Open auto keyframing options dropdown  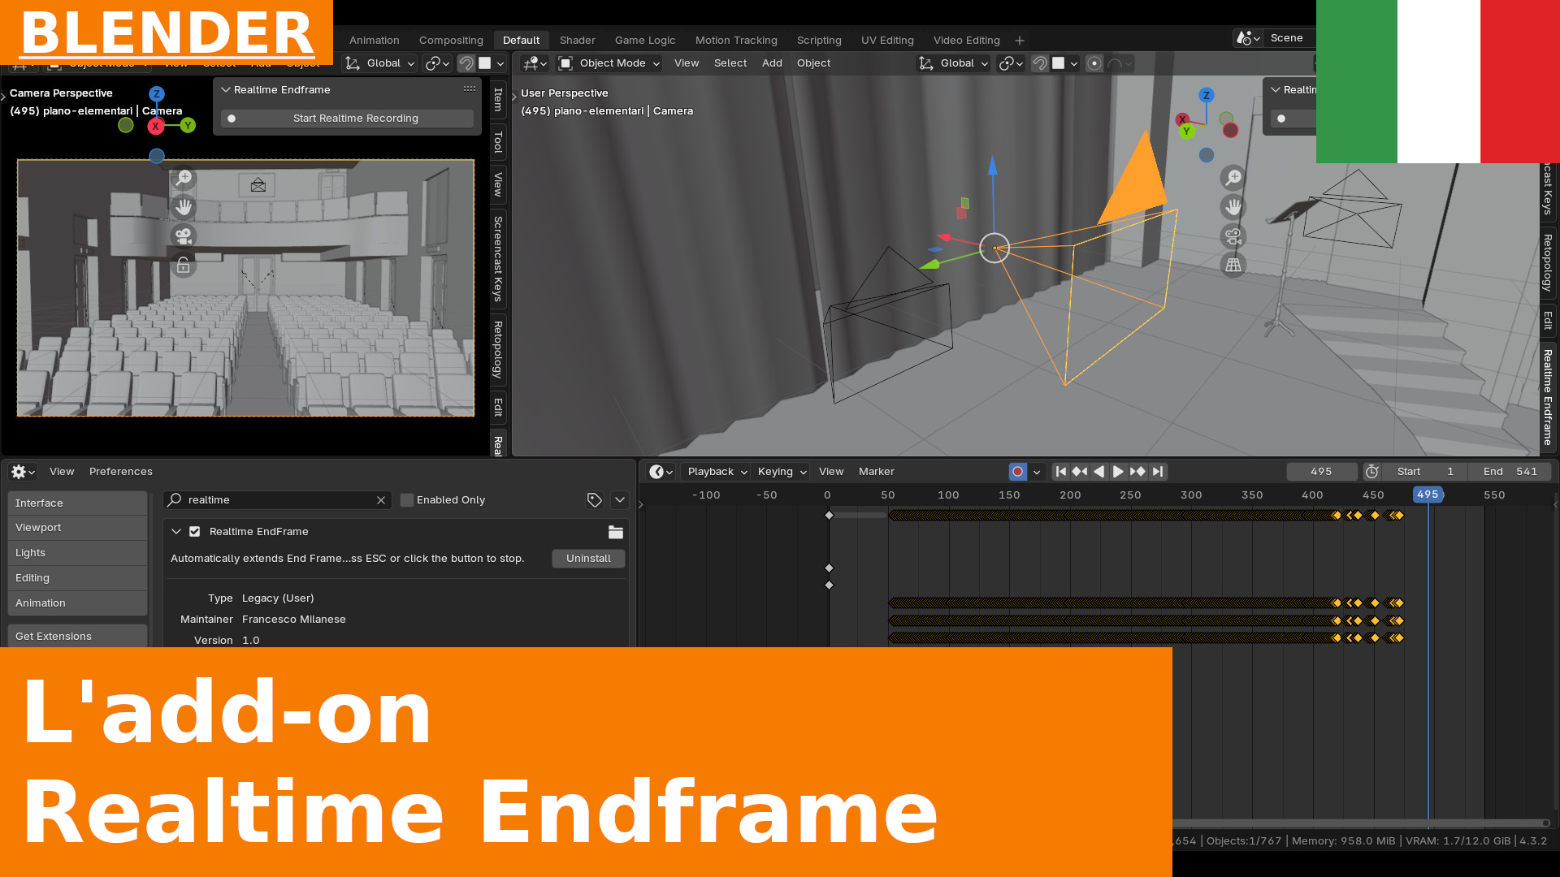pos(1037,472)
